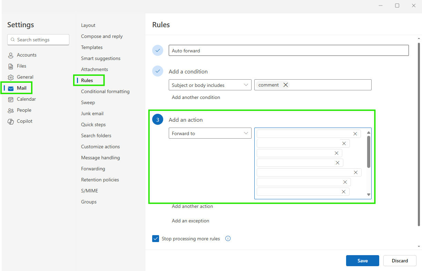This screenshot has width=422, height=271.
Task: Click the General gear icon
Action: coord(11,77)
